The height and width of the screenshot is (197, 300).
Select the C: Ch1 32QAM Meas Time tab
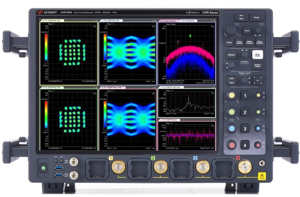(111, 20)
